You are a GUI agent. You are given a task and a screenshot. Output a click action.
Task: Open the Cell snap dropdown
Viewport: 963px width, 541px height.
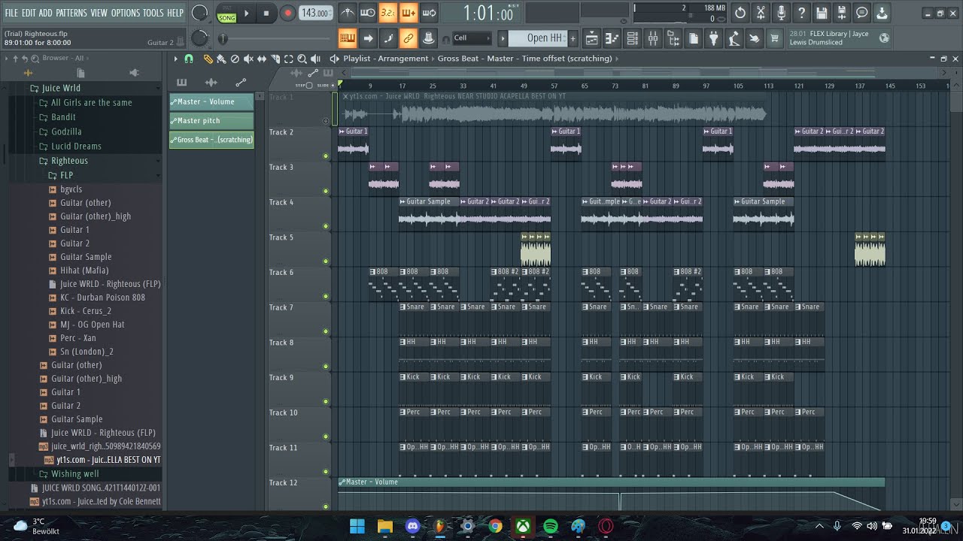click(x=472, y=38)
